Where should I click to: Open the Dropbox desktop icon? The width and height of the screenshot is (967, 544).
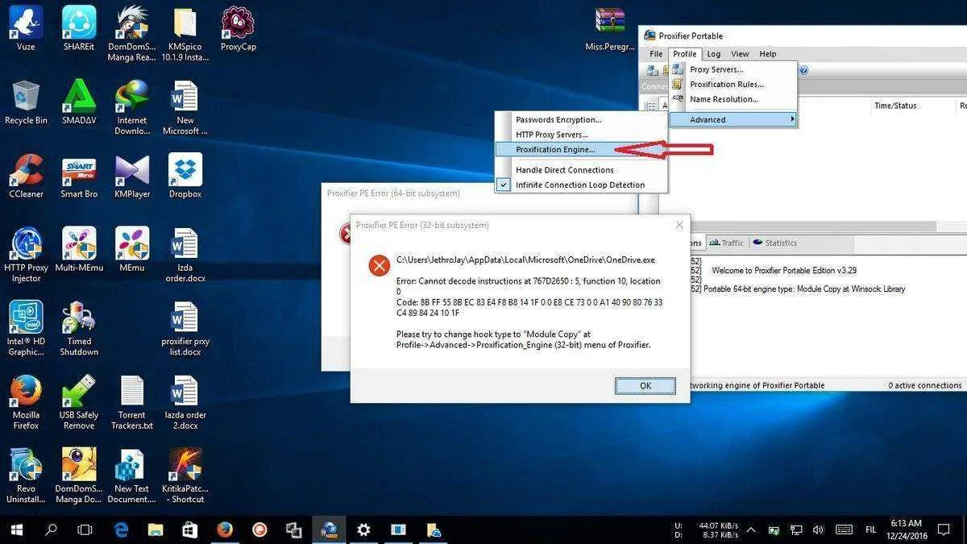(185, 176)
